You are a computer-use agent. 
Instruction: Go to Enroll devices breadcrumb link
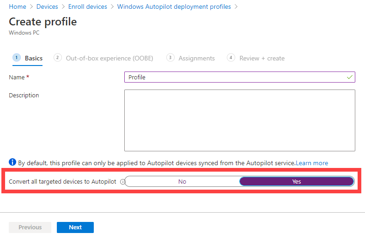click(87, 7)
